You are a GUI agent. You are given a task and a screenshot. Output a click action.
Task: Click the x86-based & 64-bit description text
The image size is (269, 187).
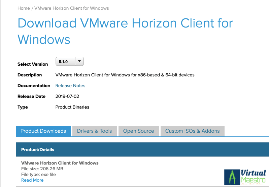[x=125, y=75]
